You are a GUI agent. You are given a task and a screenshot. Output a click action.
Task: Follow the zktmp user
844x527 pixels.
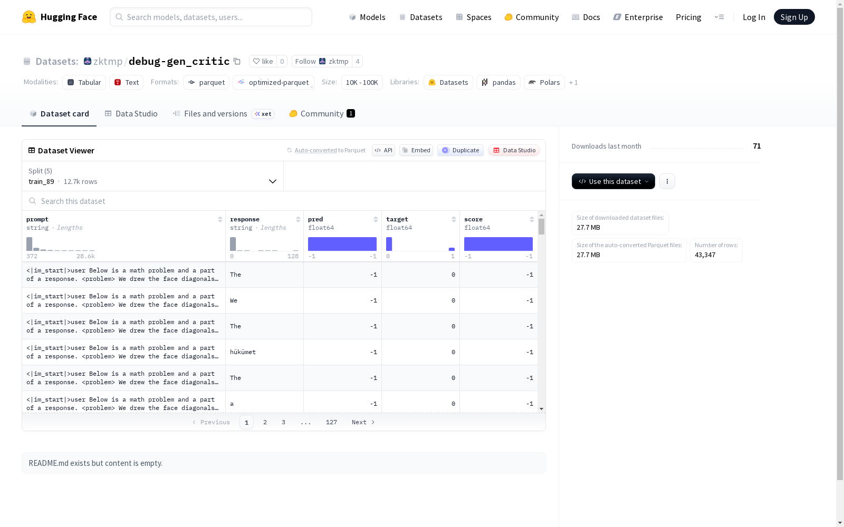tap(322, 61)
